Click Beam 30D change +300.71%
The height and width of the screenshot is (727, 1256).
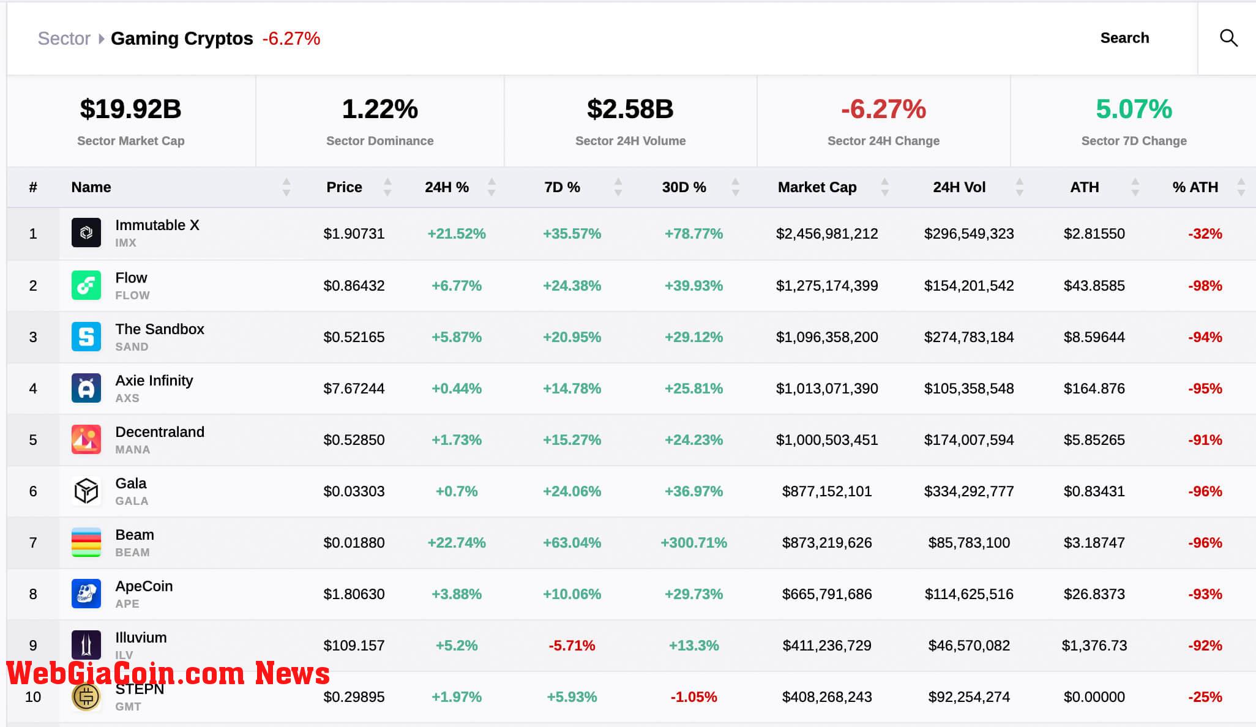[x=693, y=543]
